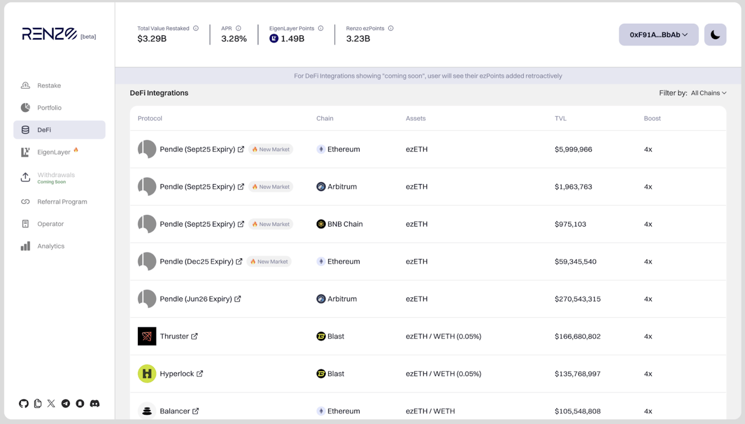The height and width of the screenshot is (424, 745).
Task: Open the Referral Program page
Action: click(62, 202)
